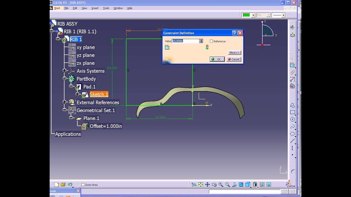Open the File menu

(66, 8)
